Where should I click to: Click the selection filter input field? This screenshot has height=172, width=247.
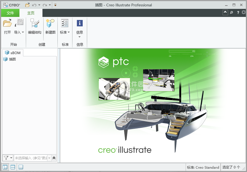[31, 158]
